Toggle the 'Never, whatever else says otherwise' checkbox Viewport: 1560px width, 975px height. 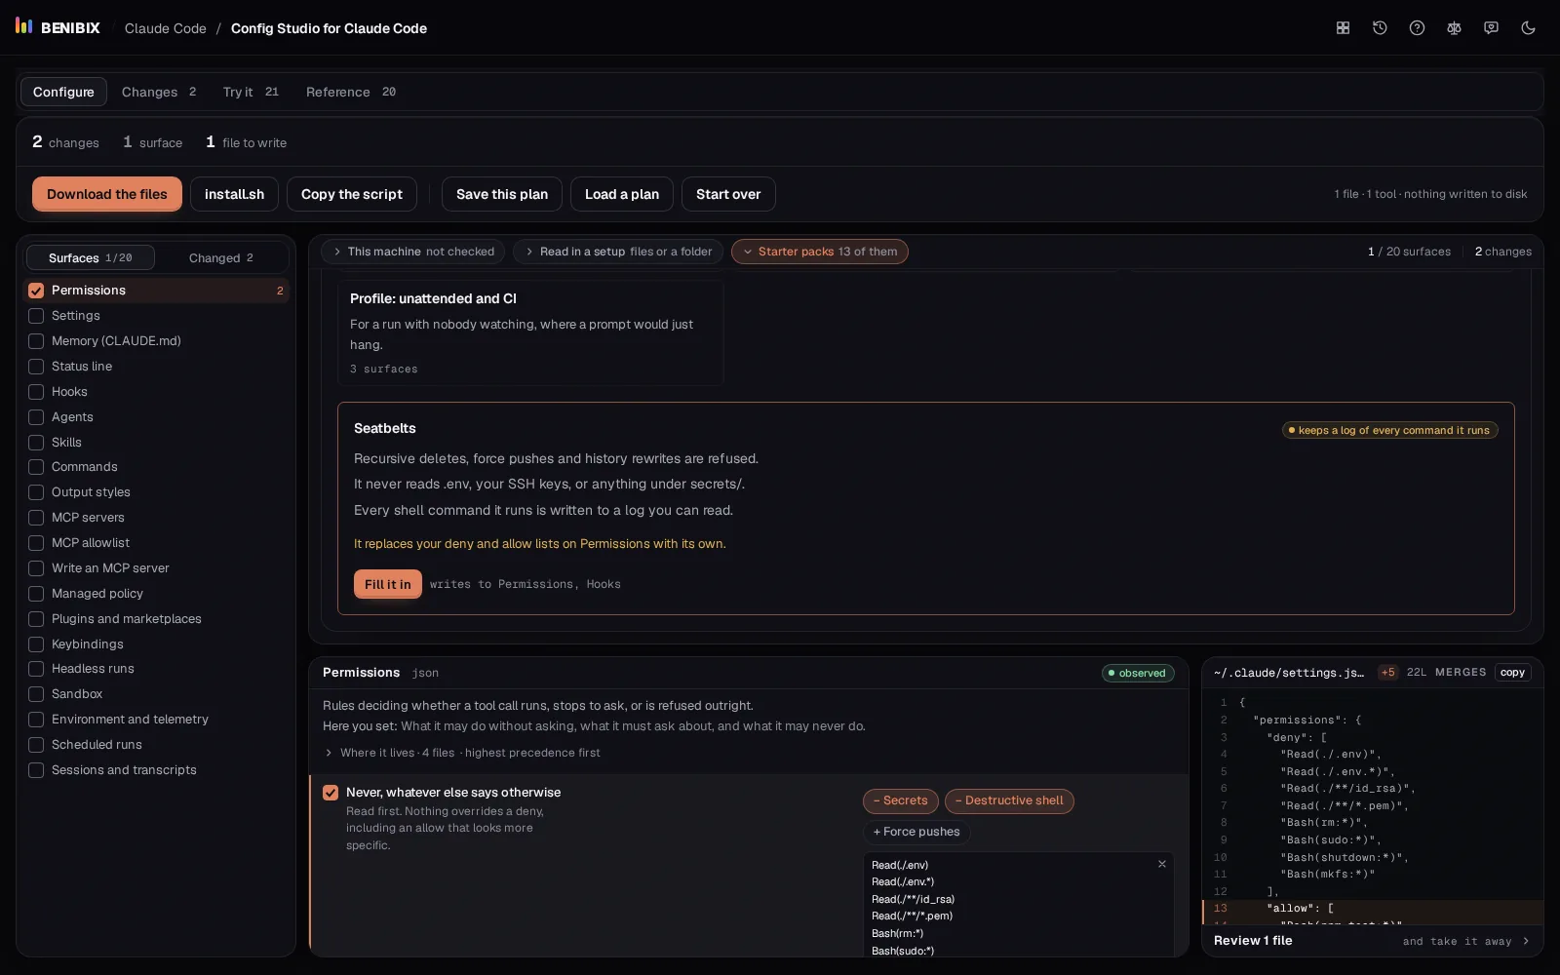pos(331,793)
